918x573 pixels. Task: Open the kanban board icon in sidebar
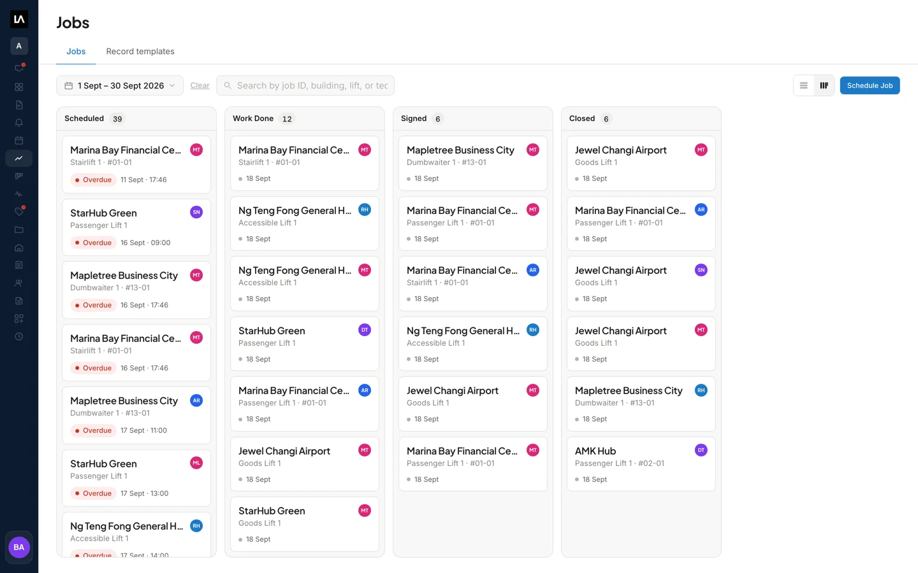[19, 176]
